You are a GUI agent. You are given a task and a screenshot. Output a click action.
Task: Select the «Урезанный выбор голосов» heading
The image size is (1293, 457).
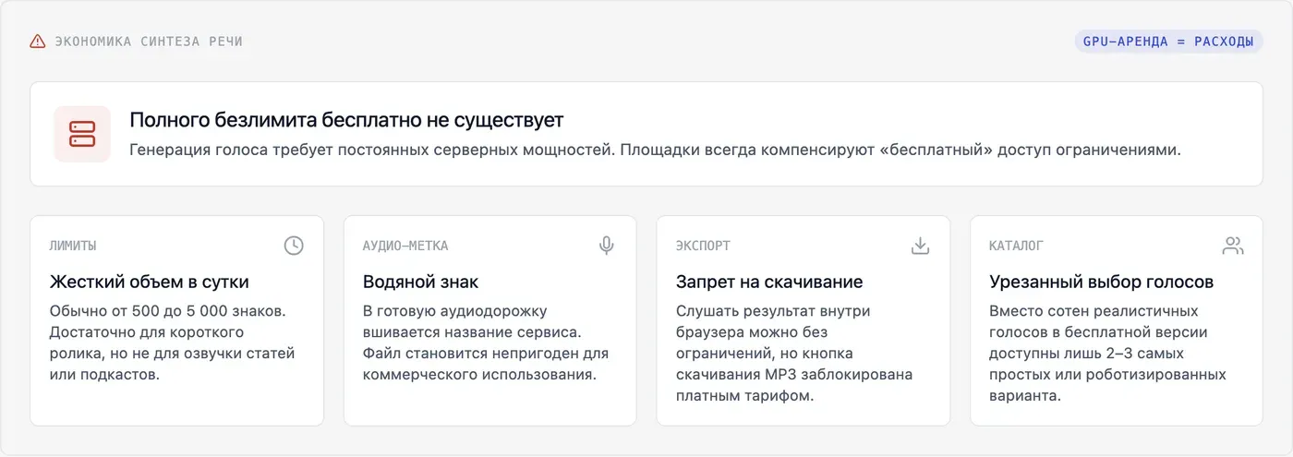[x=1101, y=282]
